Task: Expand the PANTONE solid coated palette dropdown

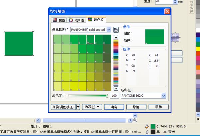Action: click(109, 30)
